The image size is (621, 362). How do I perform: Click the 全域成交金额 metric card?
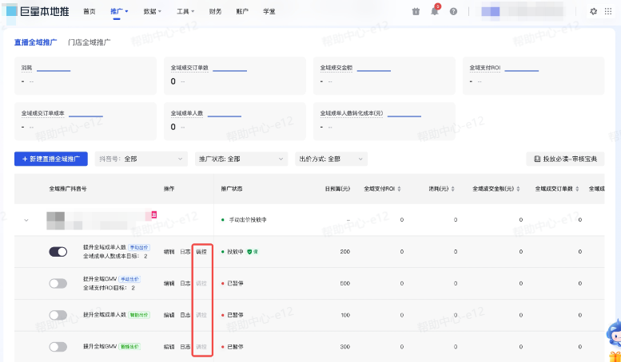tap(384, 76)
